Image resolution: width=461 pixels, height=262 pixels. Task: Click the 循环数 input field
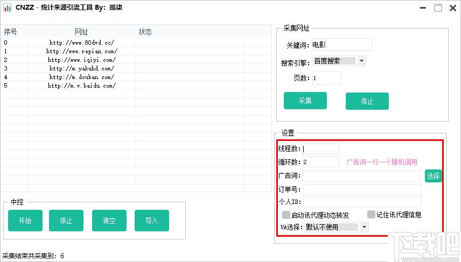click(321, 162)
